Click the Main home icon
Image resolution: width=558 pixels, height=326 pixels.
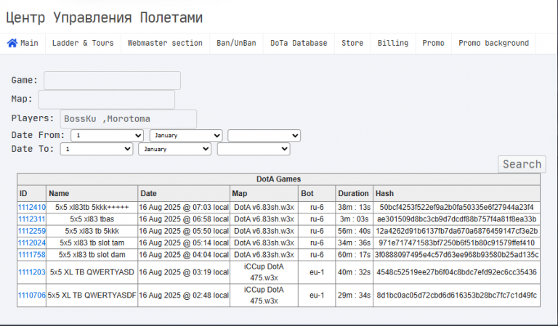pyautogui.click(x=12, y=43)
